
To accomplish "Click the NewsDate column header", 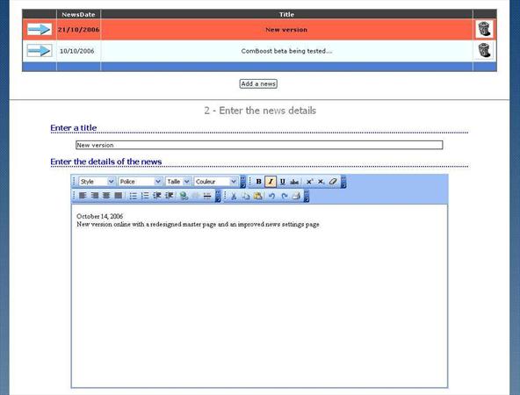I will pyautogui.click(x=78, y=14).
